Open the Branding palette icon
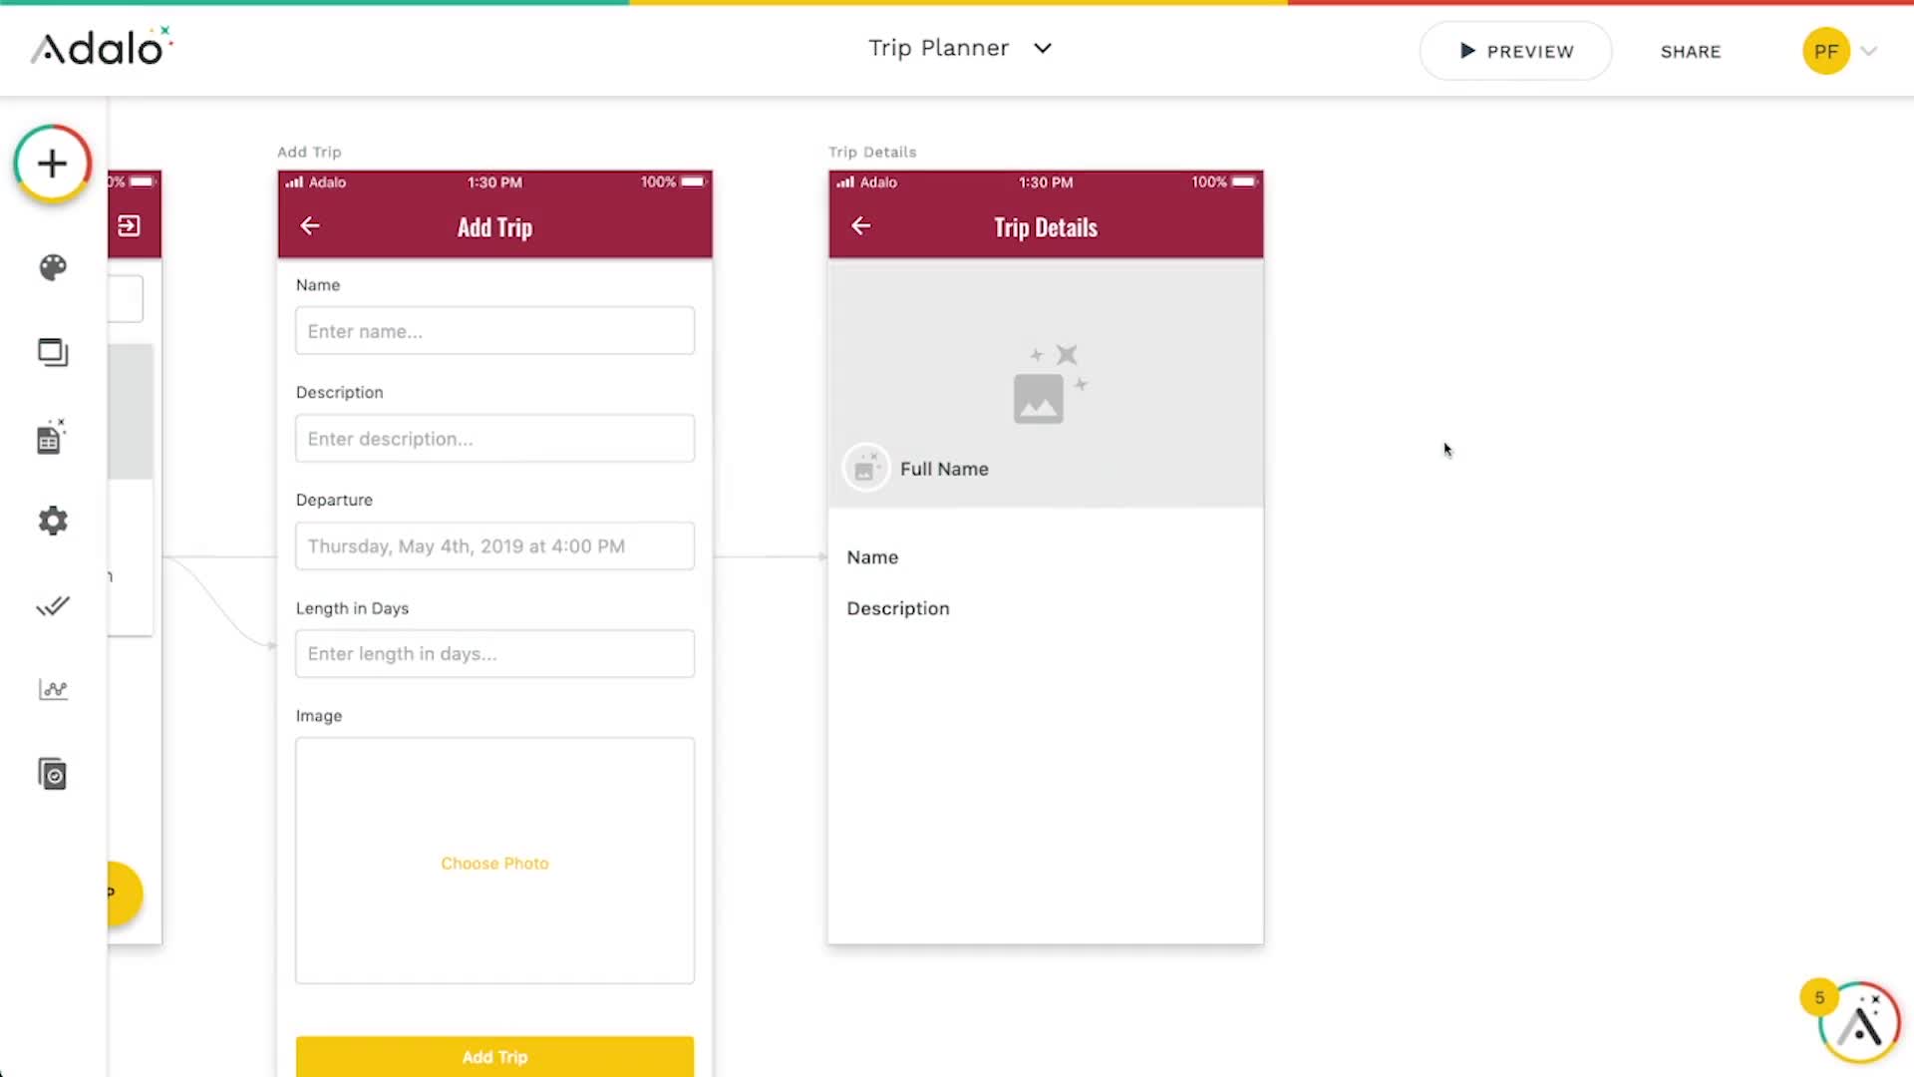This screenshot has width=1914, height=1077. 53,267
